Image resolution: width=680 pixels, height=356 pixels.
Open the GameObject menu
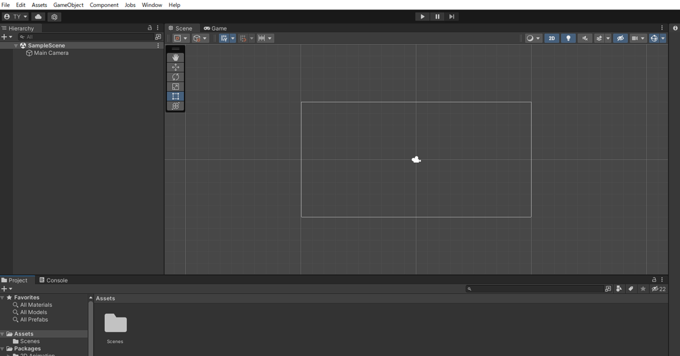[x=69, y=5]
